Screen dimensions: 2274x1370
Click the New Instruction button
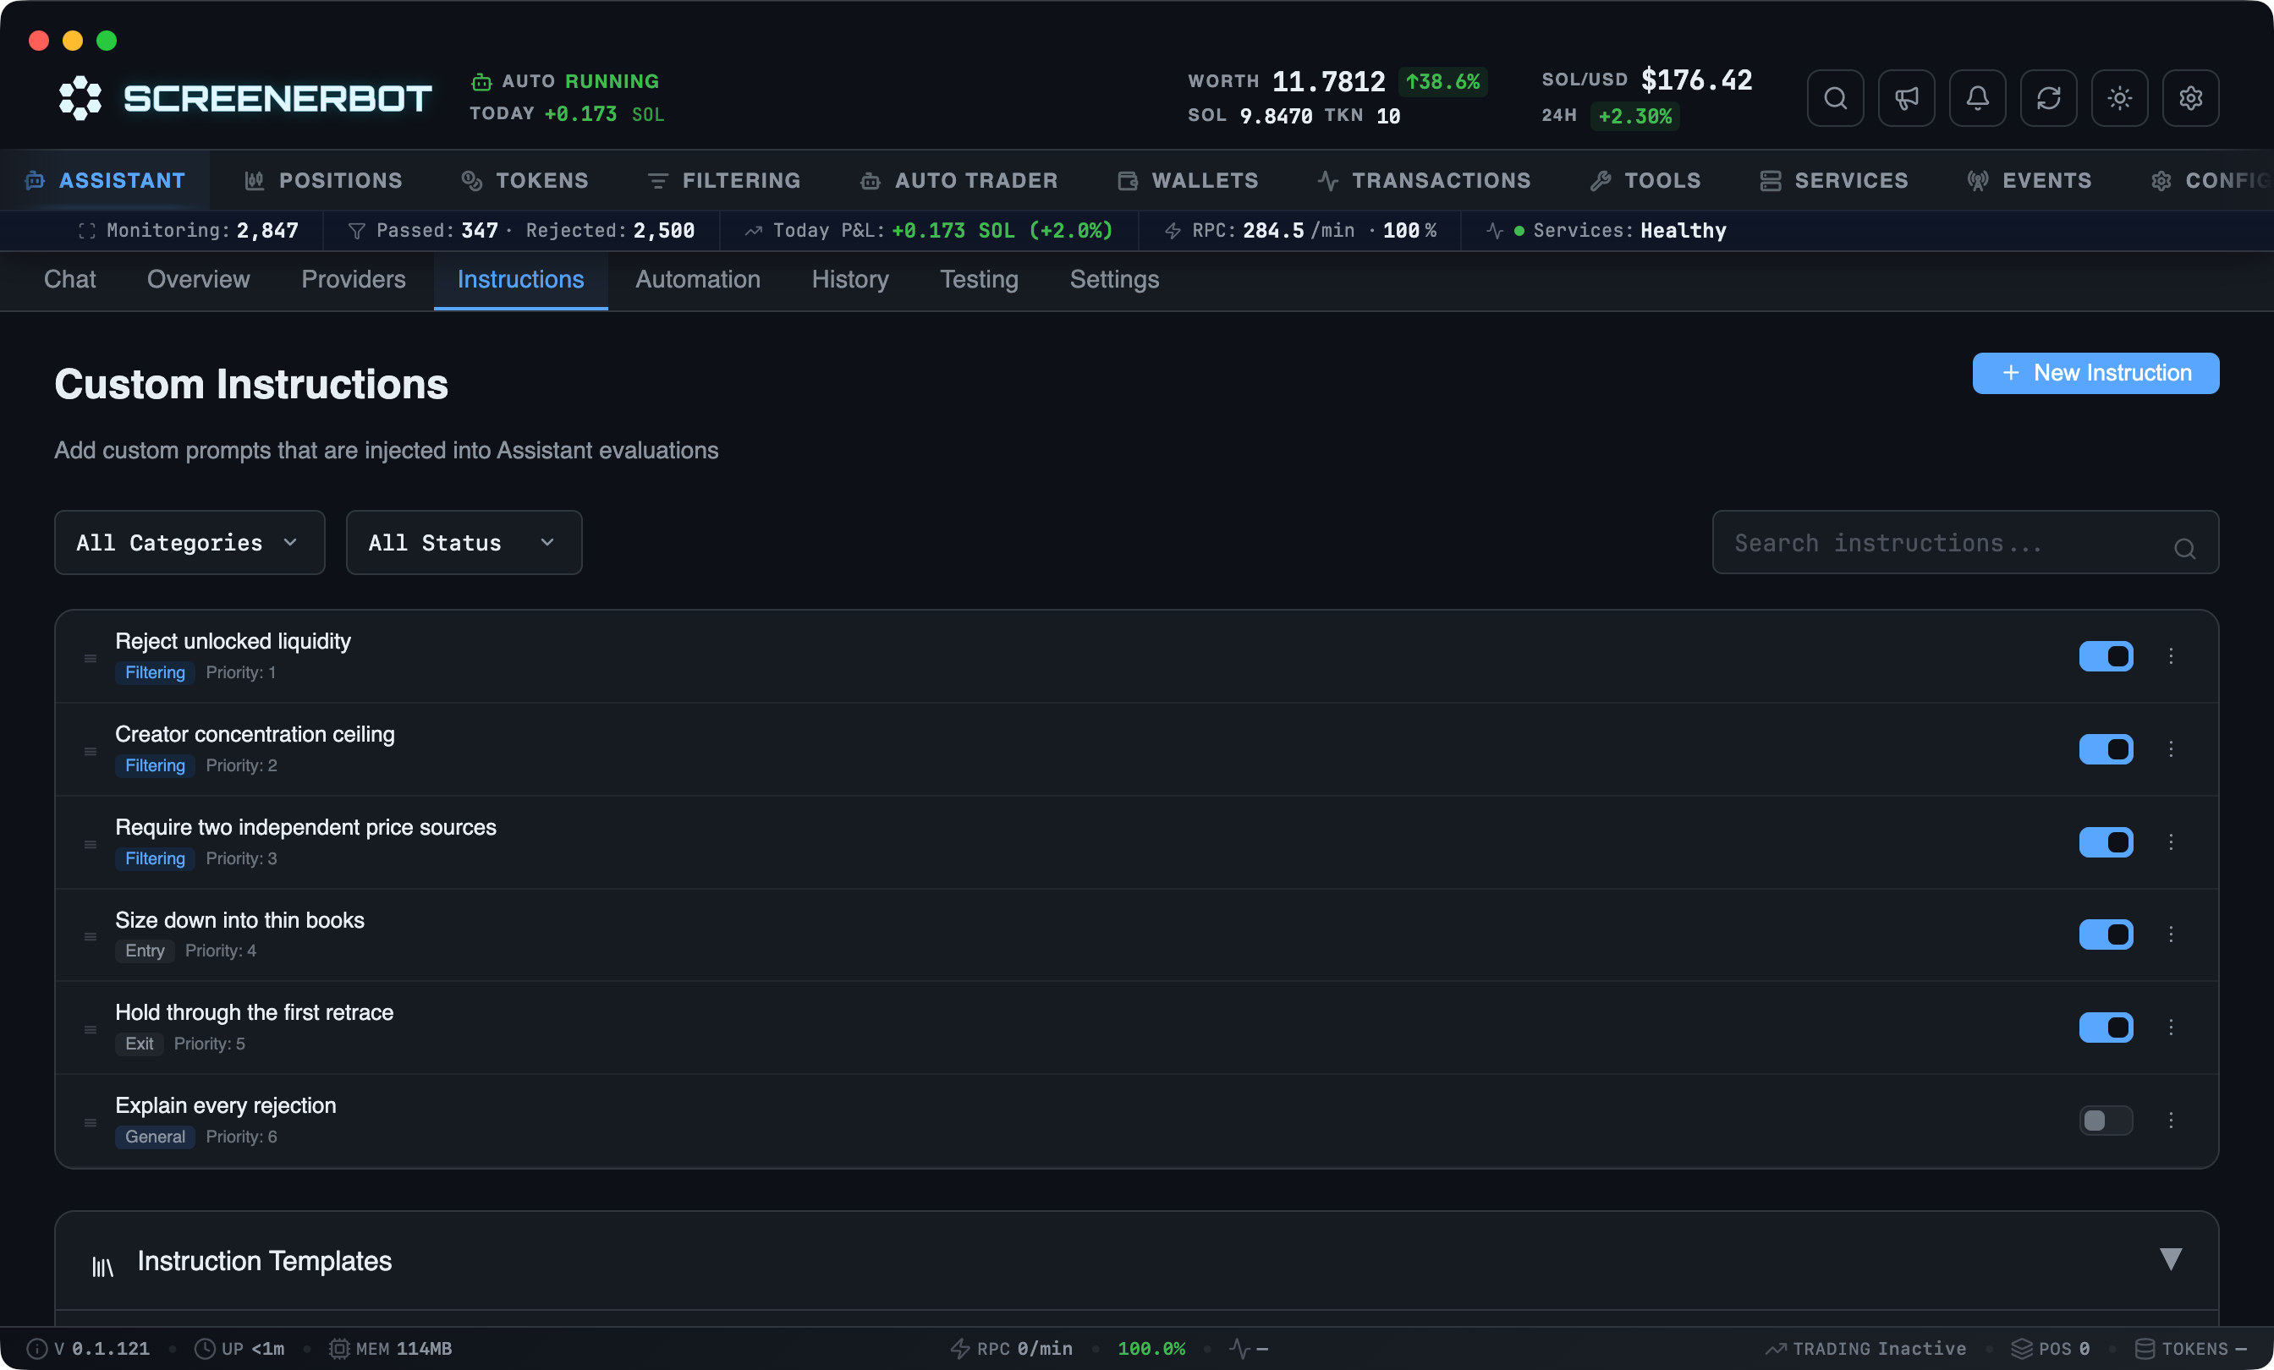pos(2095,373)
